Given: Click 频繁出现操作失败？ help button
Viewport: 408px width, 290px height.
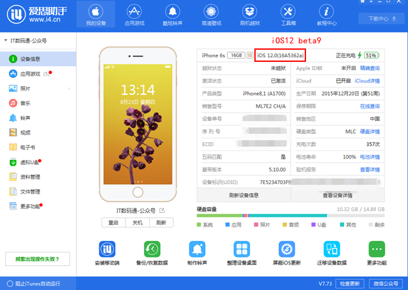Looking at the screenshot, I should [38, 259].
